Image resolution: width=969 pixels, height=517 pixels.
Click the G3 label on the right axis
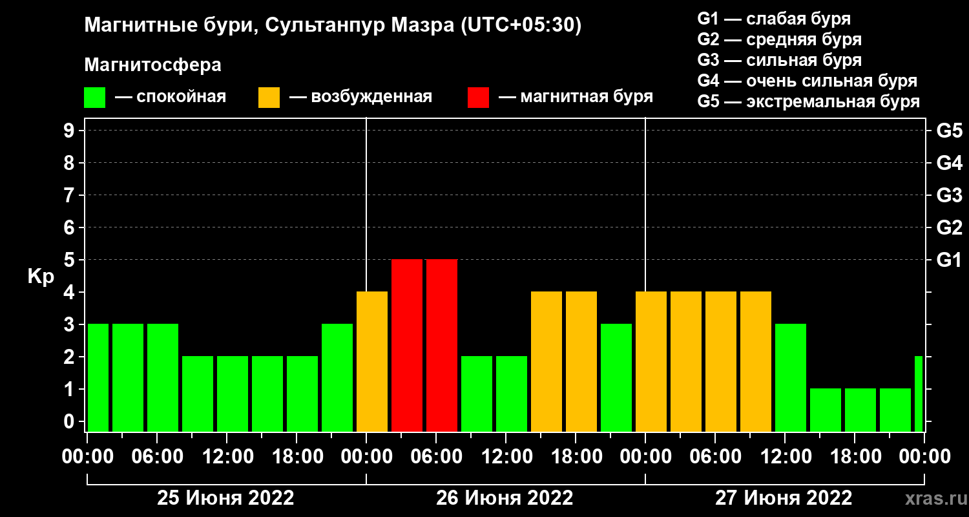click(x=949, y=196)
